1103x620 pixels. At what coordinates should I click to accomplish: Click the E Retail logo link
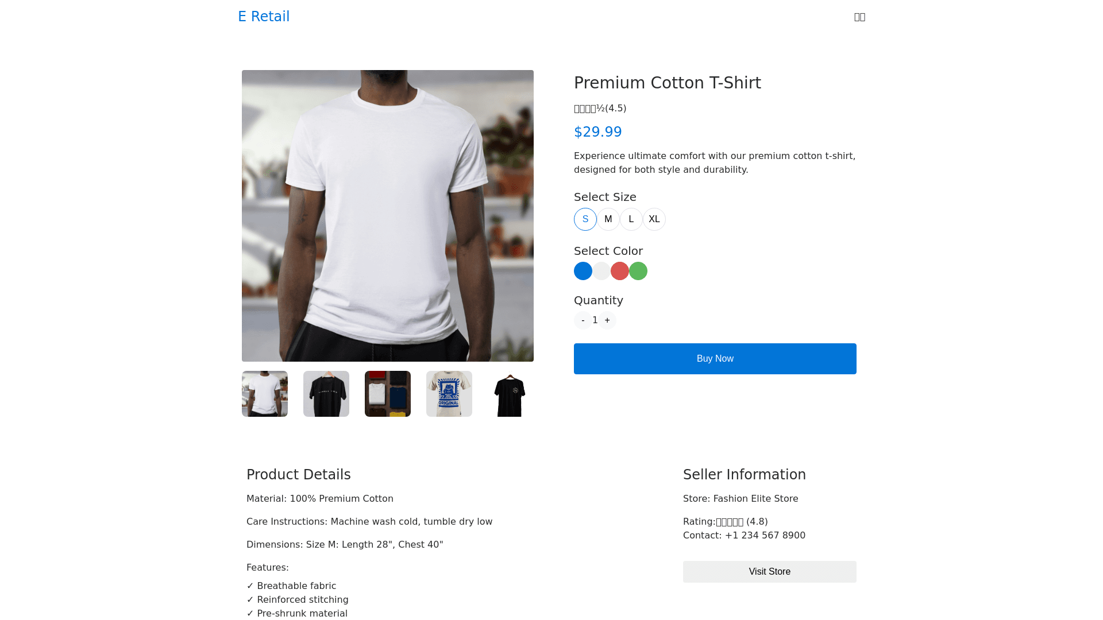coord(264,17)
